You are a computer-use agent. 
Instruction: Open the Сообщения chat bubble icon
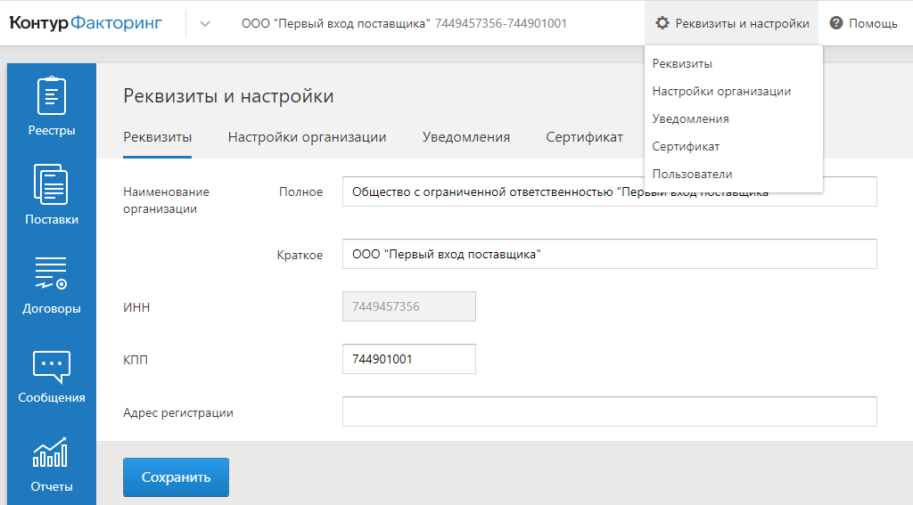(x=51, y=367)
